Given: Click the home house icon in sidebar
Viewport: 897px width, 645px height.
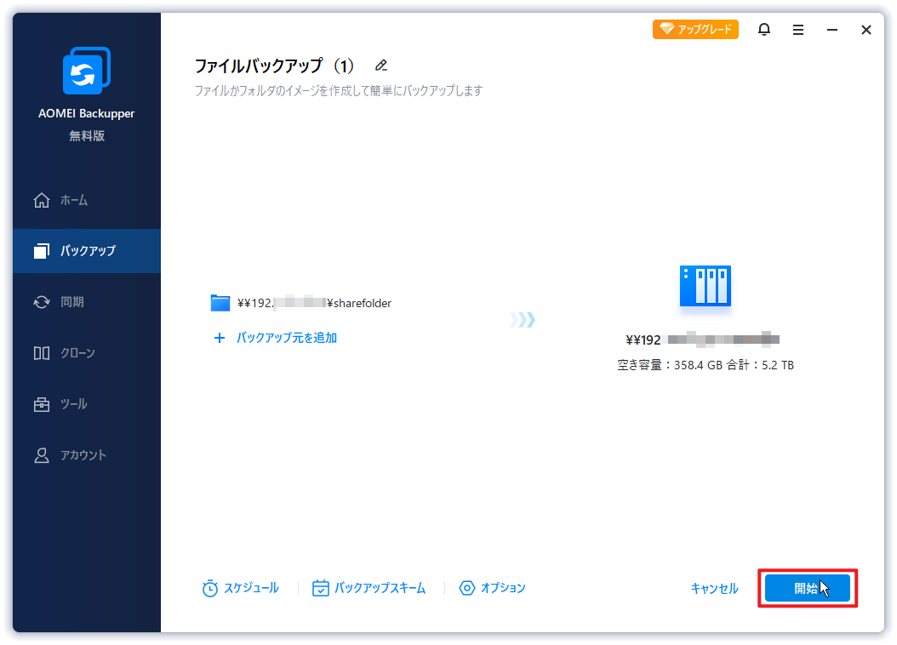Looking at the screenshot, I should pyautogui.click(x=41, y=200).
